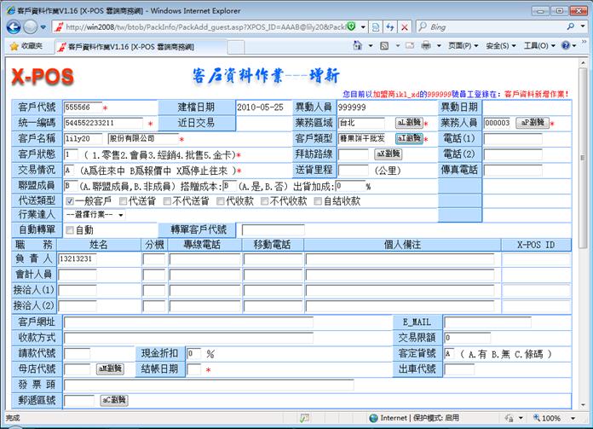Refresh the page with the reload icon
Screen dimensions: 593x429
click(388, 27)
